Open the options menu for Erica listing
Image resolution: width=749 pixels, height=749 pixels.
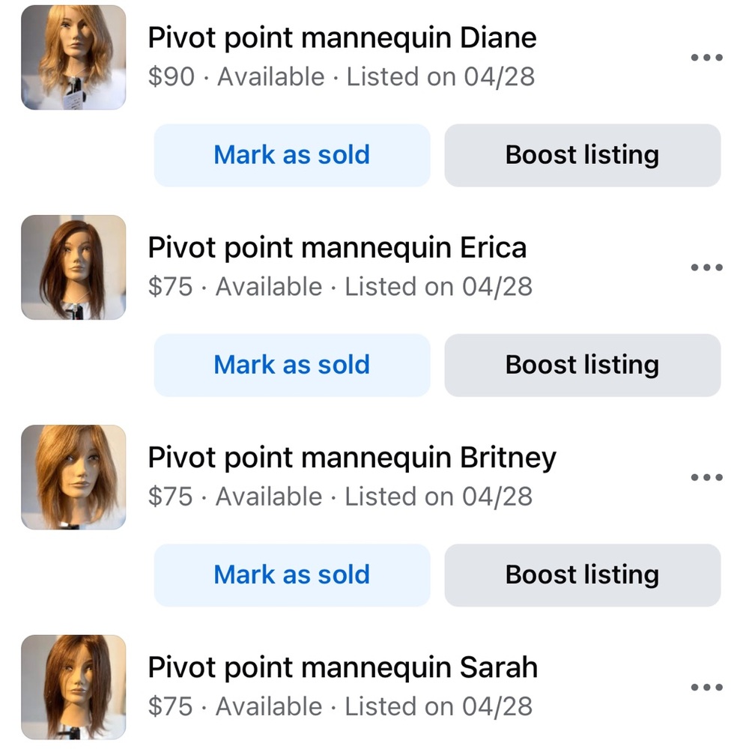[706, 266]
